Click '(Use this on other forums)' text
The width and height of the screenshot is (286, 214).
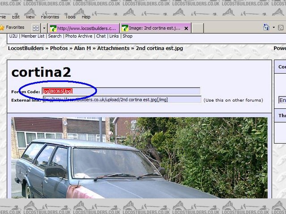pyautogui.click(x=233, y=100)
